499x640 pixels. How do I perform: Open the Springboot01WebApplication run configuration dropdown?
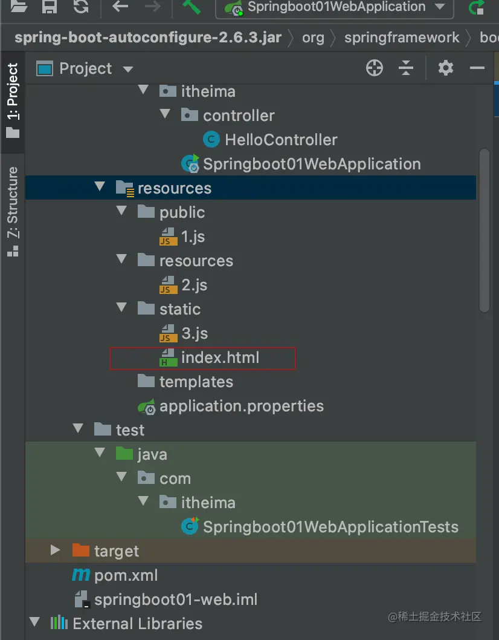pos(334,7)
